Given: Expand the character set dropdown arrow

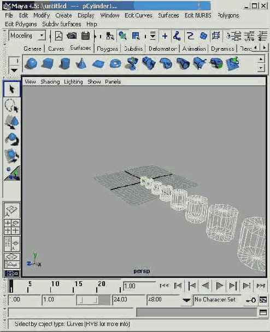Looking at the screenshot, I should pos(186,300).
